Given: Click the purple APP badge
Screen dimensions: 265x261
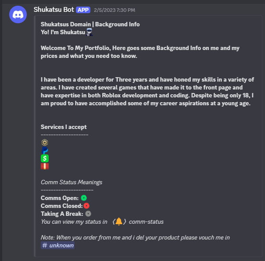Looking at the screenshot, I should coord(83,10).
